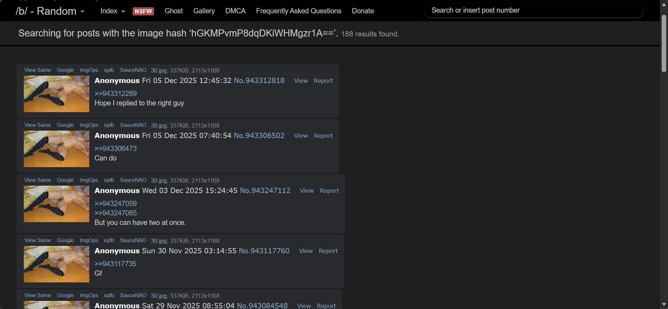Click the timestamp "Fri 05 Dec 2025 12:45:32"

point(187,81)
